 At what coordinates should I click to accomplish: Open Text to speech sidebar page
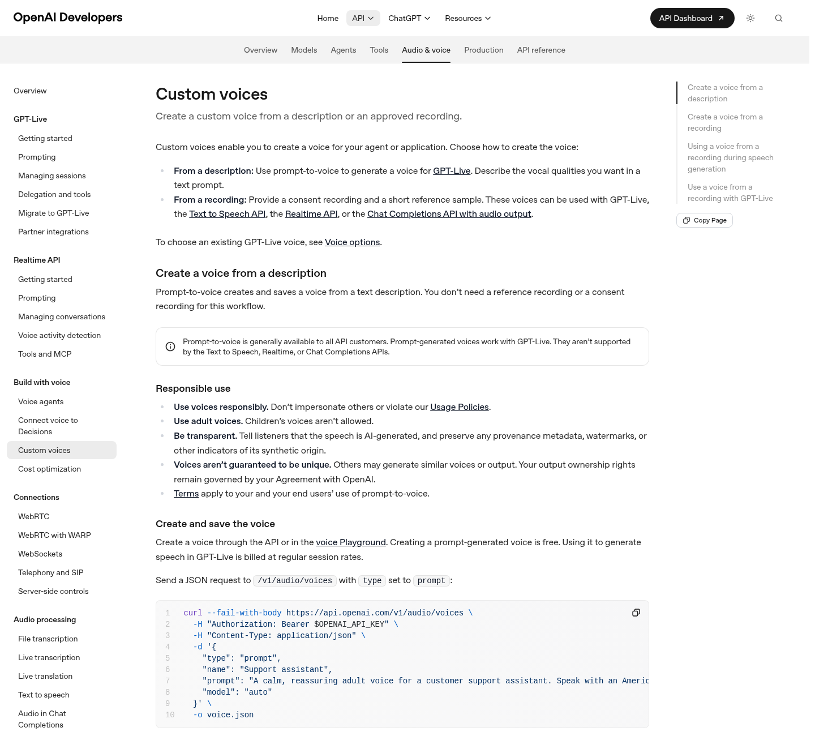[x=44, y=695]
